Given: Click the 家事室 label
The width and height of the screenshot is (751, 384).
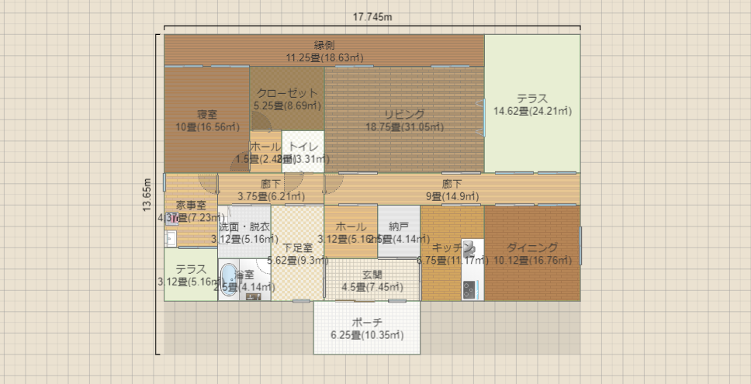Looking at the screenshot, I should (x=191, y=206).
